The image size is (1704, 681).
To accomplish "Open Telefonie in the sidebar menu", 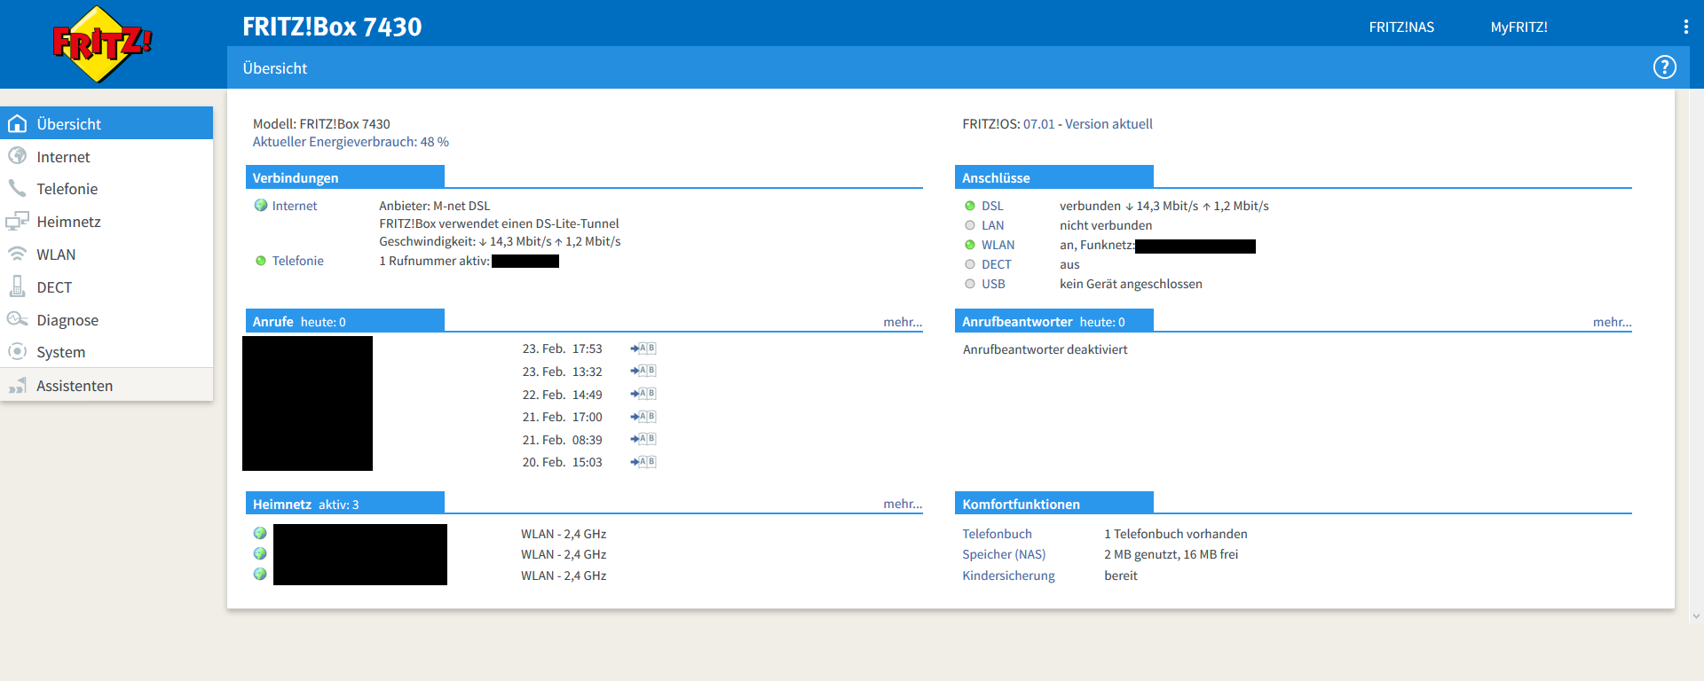I will pos(106,189).
